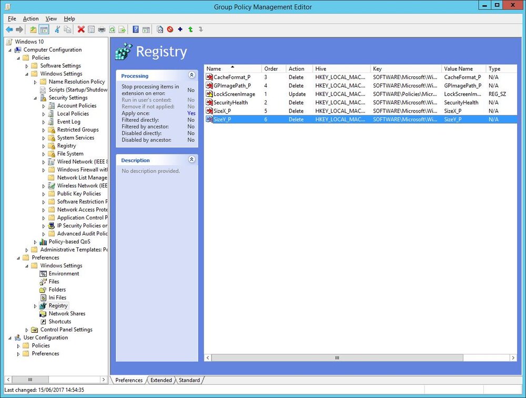The width and height of the screenshot is (526, 398).
Task: Sort list by Key column header
Action: point(406,69)
